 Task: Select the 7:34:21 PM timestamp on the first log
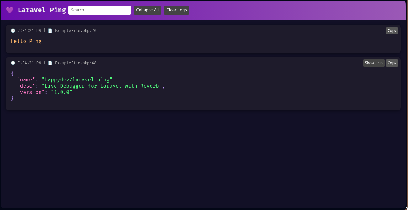(x=29, y=30)
